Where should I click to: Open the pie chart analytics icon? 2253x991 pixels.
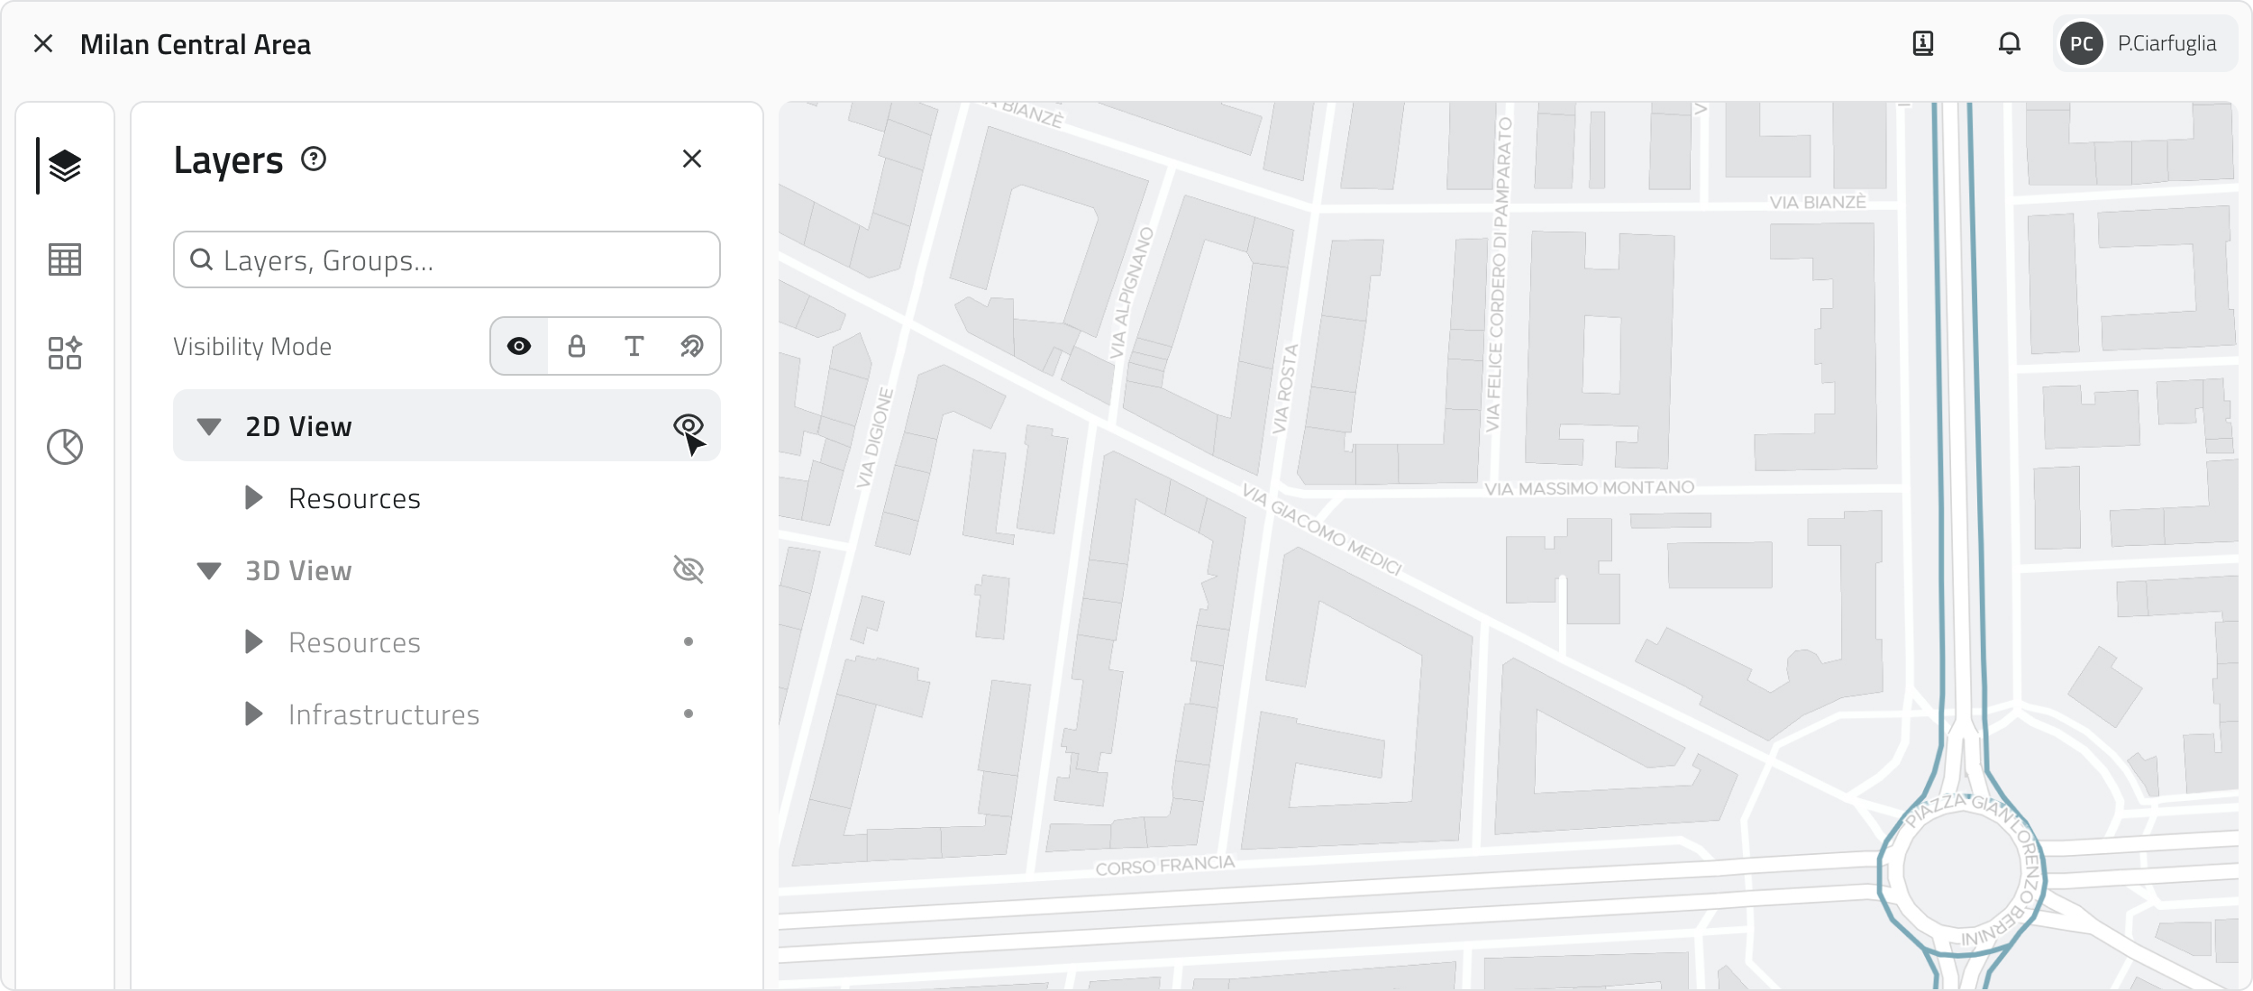pyautogui.click(x=65, y=447)
